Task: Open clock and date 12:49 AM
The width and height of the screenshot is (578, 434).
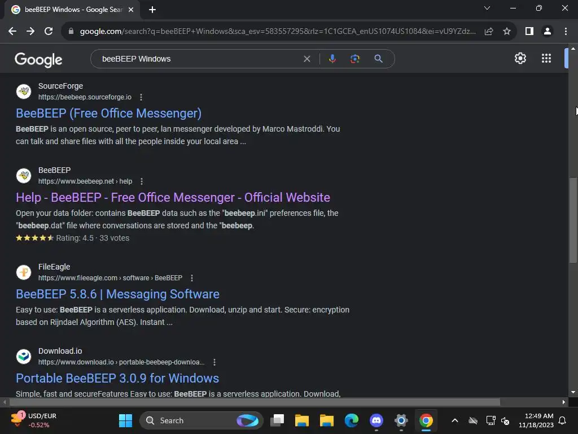Action: 536,420
